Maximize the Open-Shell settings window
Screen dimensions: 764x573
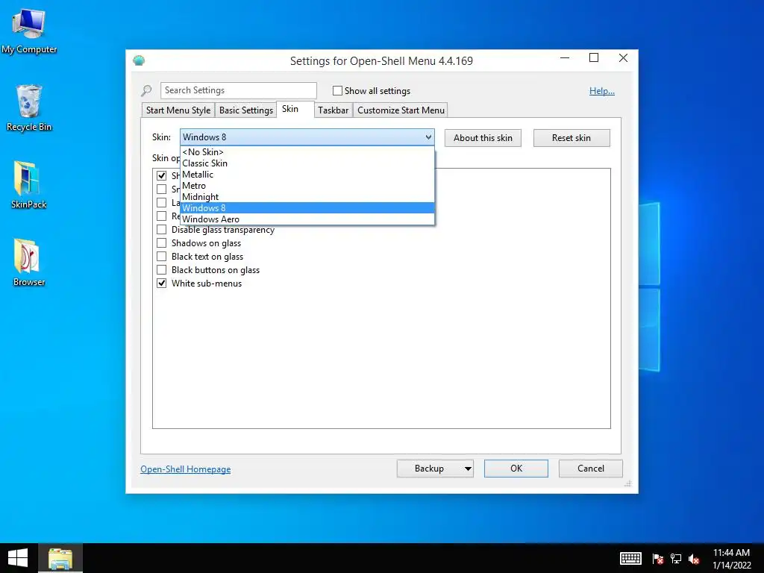click(x=594, y=58)
